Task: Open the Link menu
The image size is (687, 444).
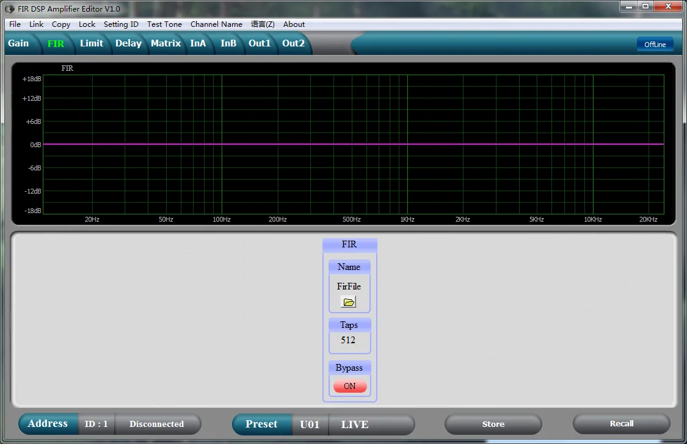Action: (x=37, y=24)
